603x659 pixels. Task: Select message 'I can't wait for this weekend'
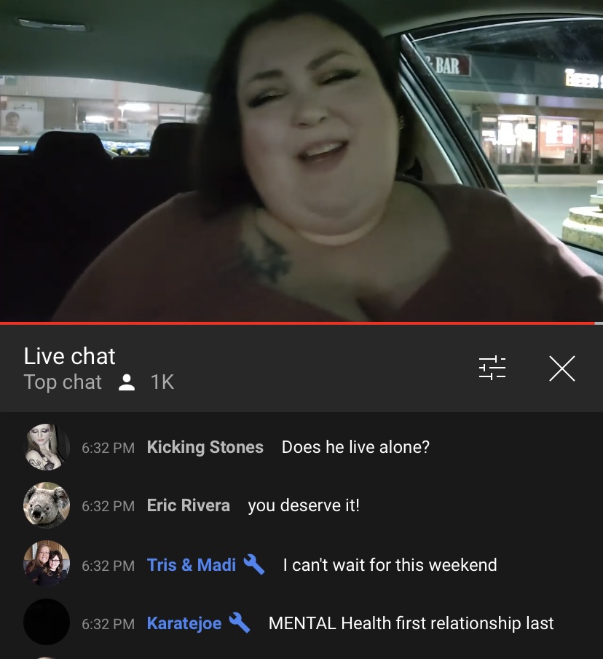[x=390, y=565]
